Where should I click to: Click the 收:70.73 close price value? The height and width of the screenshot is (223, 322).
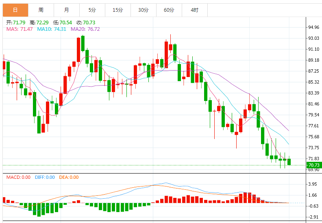point(86,23)
